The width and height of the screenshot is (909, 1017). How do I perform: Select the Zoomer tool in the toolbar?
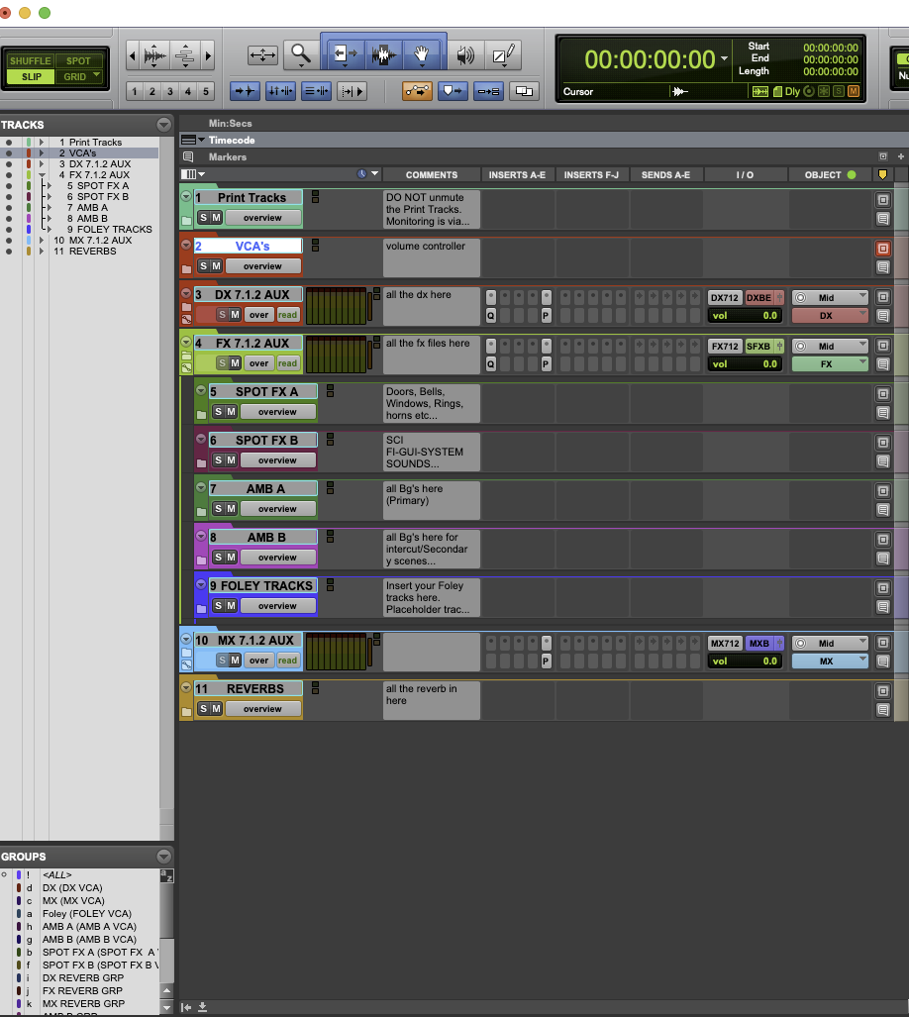click(x=301, y=54)
